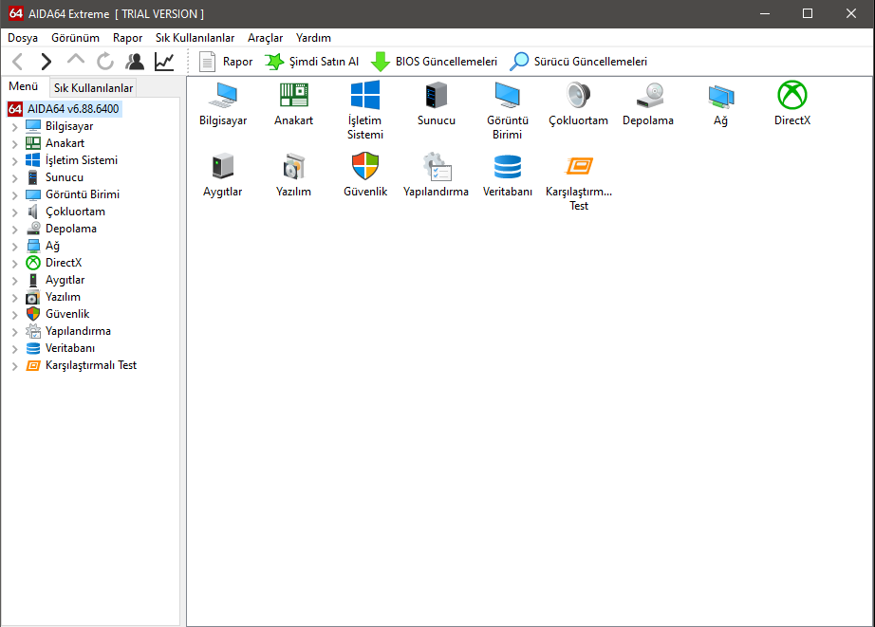Expand the Veritabanı tree node
The height and width of the screenshot is (627, 875).
tap(14, 349)
